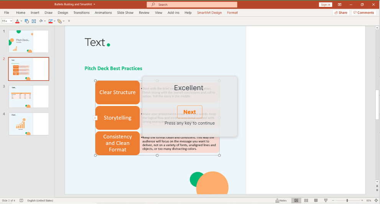
Task: Open Customize Quick Access Toolbar arrow
Action: pyautogui.click(x=69, y=21)
